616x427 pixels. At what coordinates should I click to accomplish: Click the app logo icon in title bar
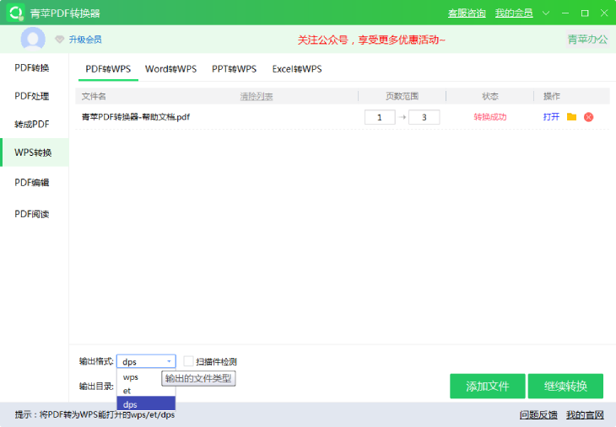[16, 13]
